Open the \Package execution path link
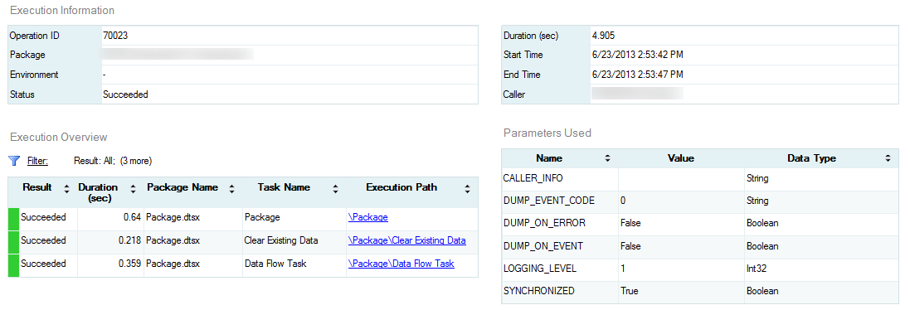 pos(368,217)
